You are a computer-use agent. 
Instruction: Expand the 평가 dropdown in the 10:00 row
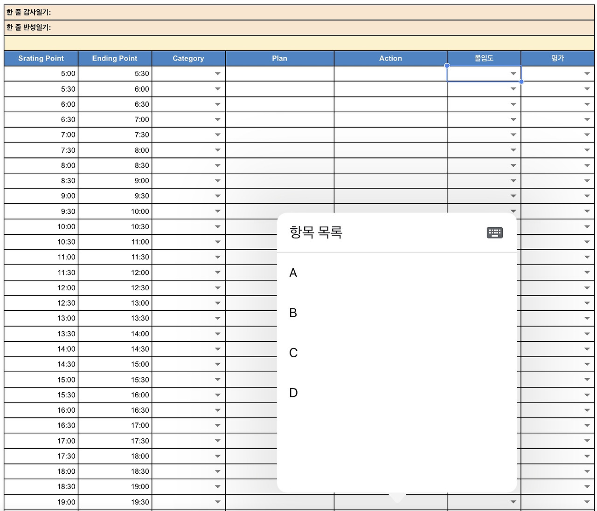point(587,227)
